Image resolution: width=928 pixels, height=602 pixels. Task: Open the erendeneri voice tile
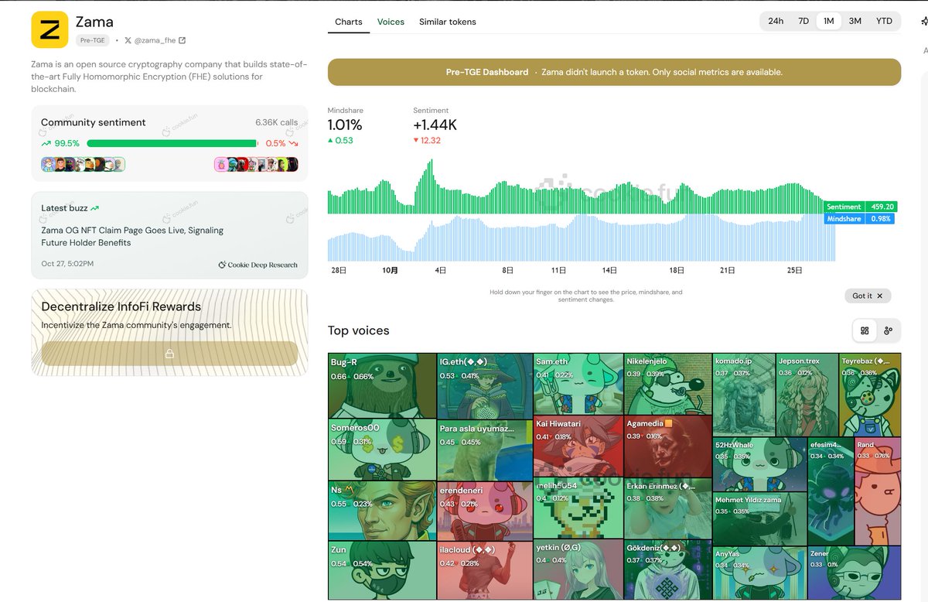[x=485, y=511]
